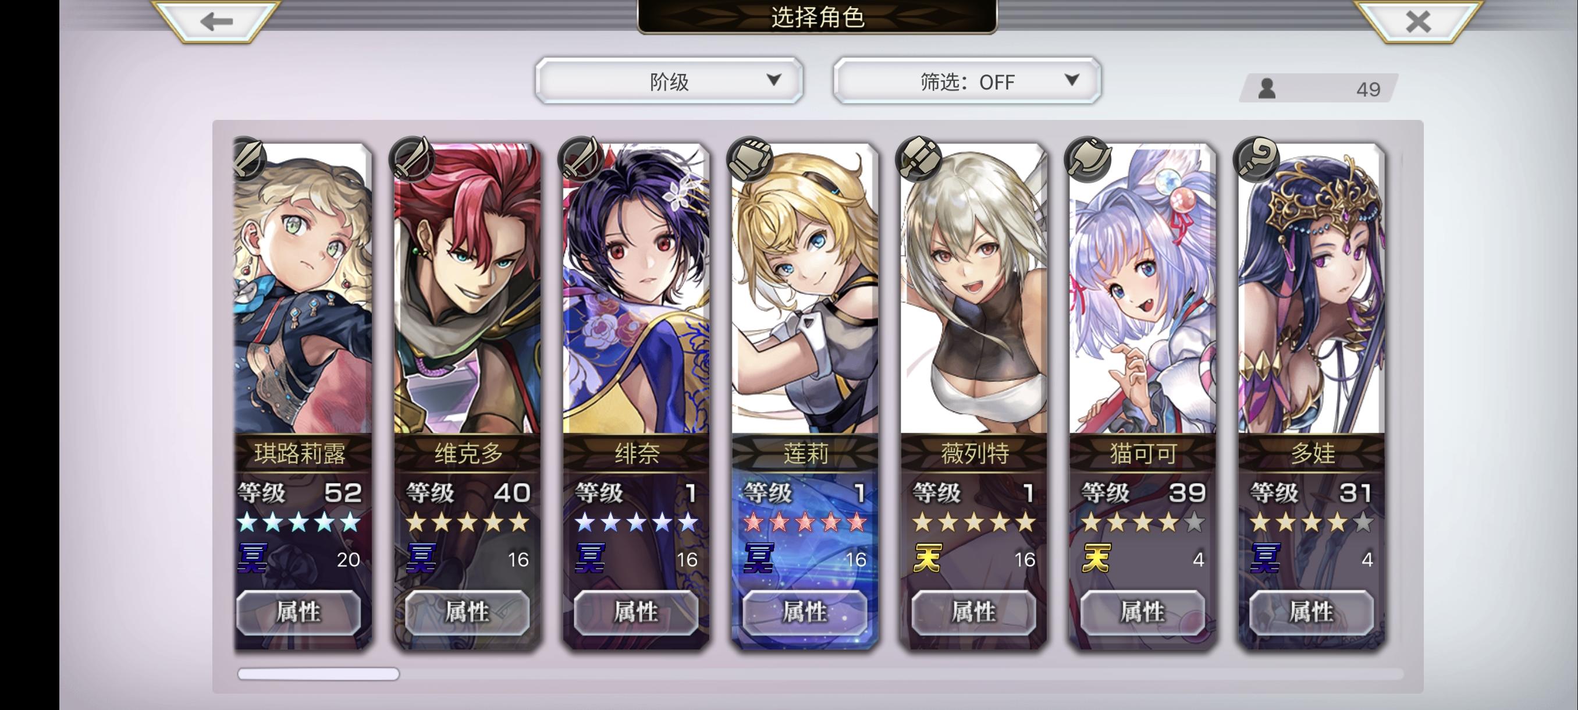Image resolution: width=1578 pixels, height=710 pixels.
Task: Click the arrow on the 阶级 dropdown
Action: coord(774,80)
